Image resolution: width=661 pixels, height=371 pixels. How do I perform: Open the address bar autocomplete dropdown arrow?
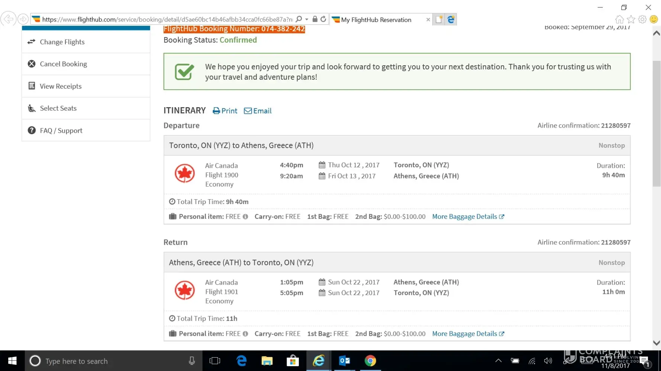pos(307,19)
